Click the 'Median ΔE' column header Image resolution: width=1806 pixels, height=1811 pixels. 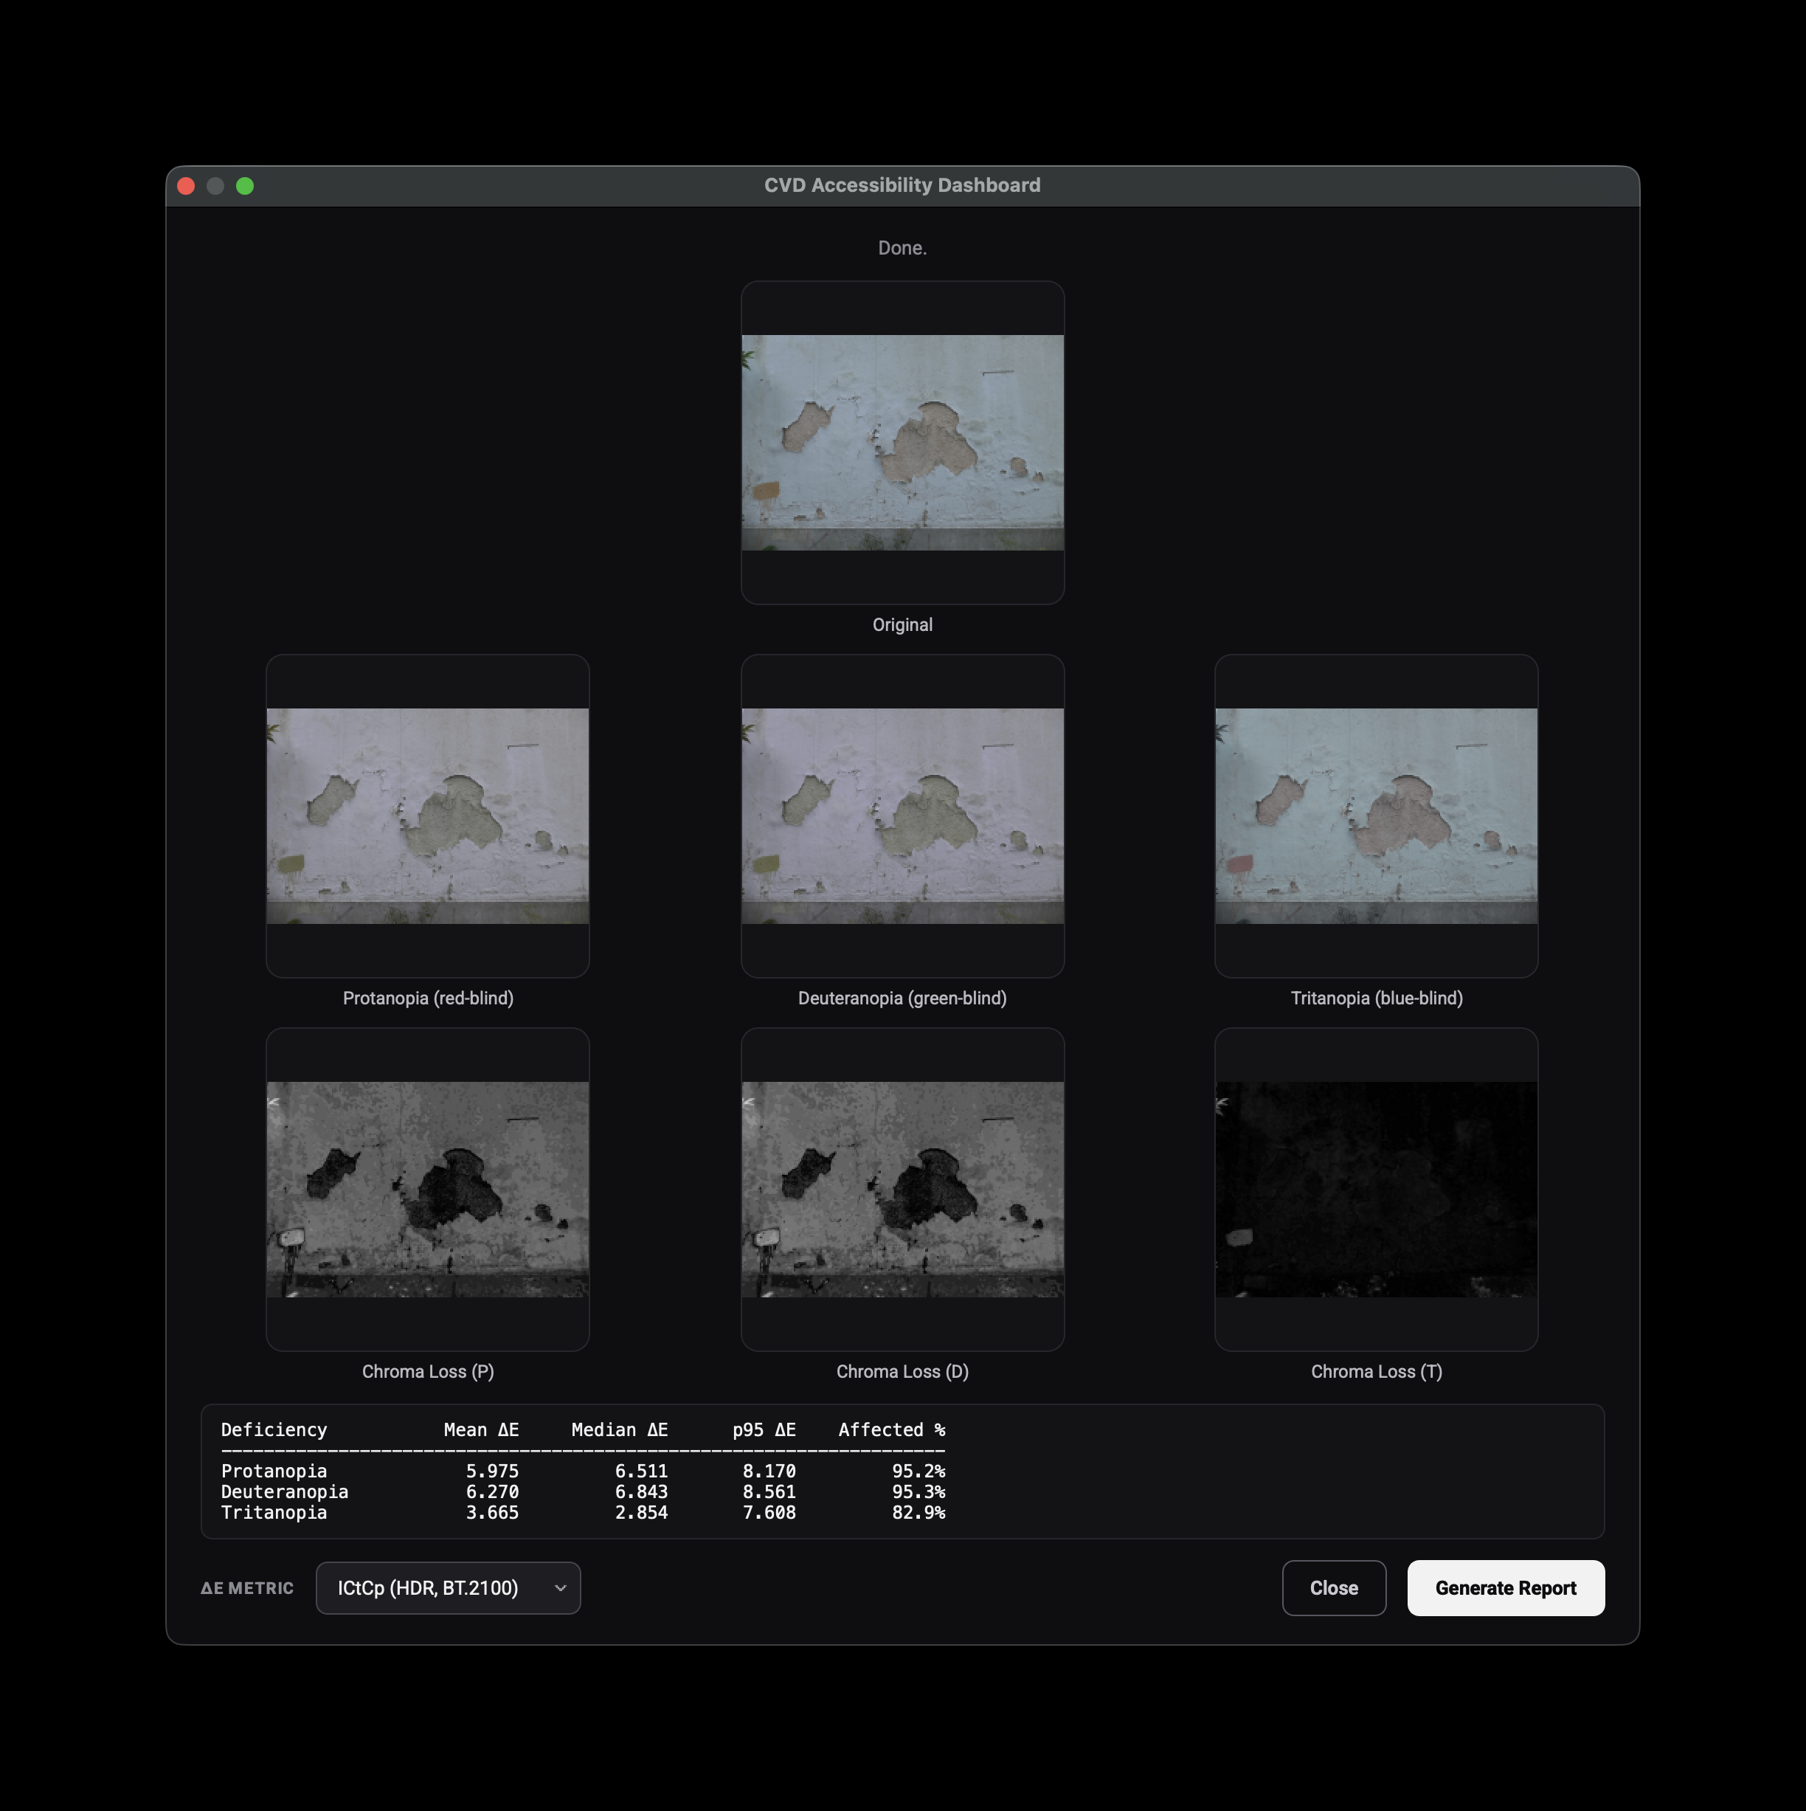click(x=620, y=1429)
